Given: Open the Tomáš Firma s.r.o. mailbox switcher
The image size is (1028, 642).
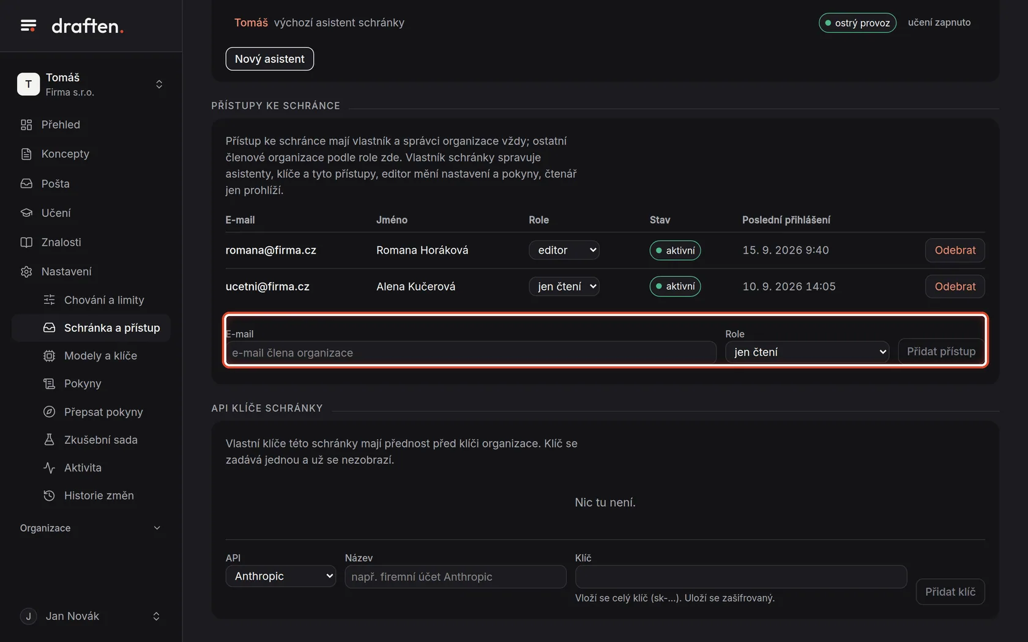Looking at the screenshot, I should 91,84.
